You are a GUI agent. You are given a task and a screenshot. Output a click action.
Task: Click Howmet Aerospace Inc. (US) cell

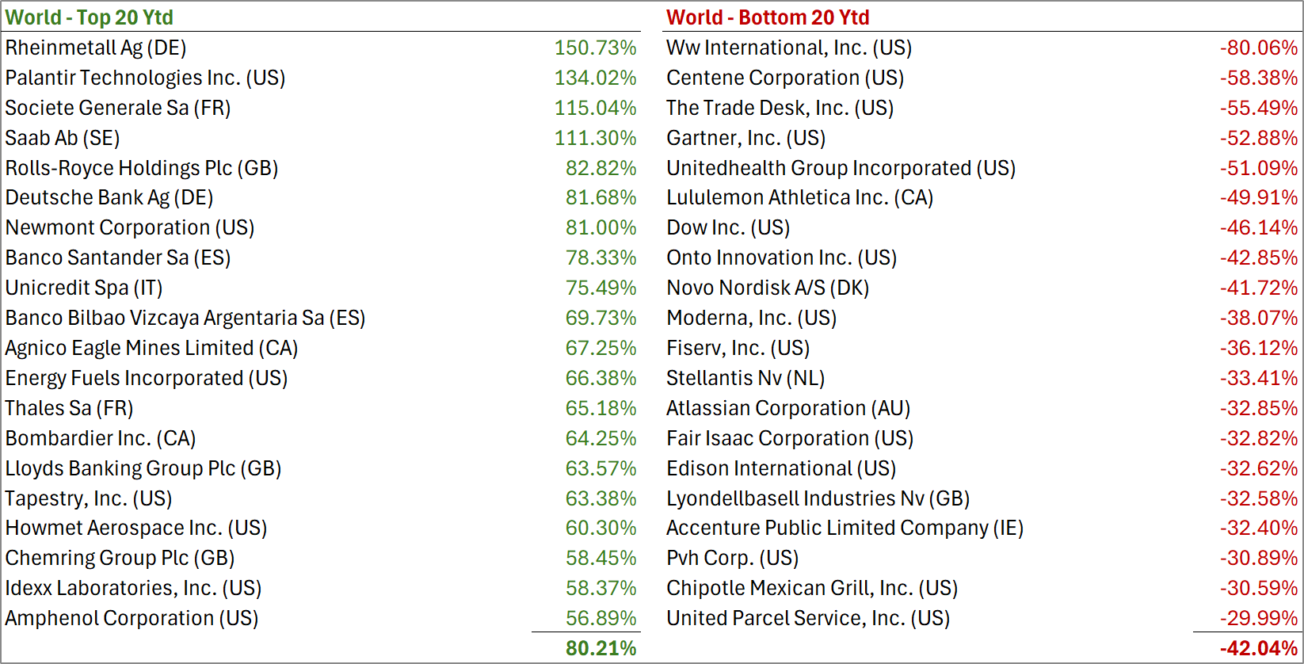click(x=136, y=528)
